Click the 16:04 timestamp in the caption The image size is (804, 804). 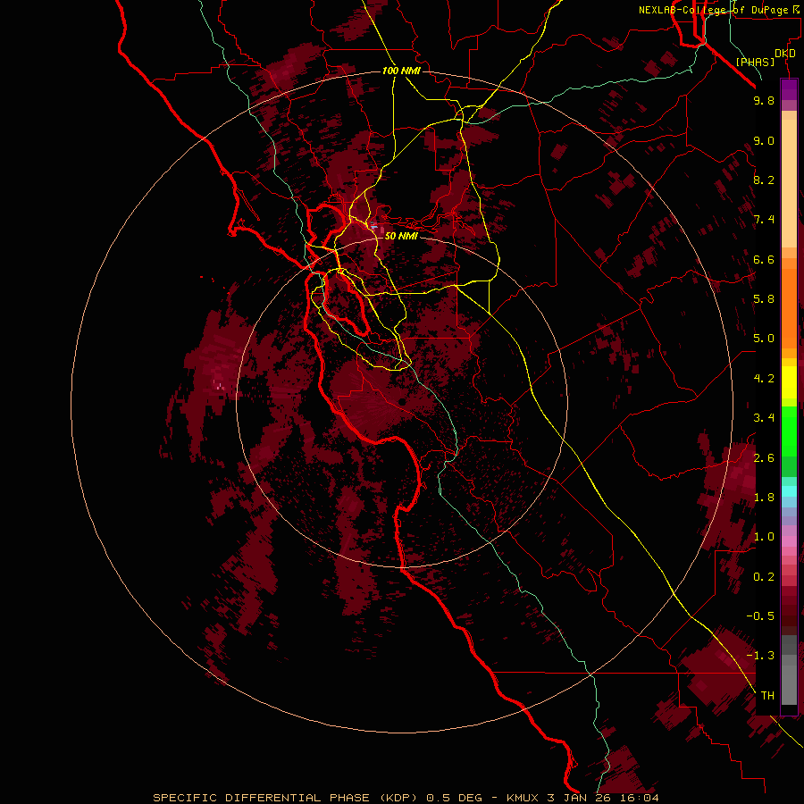639,798
